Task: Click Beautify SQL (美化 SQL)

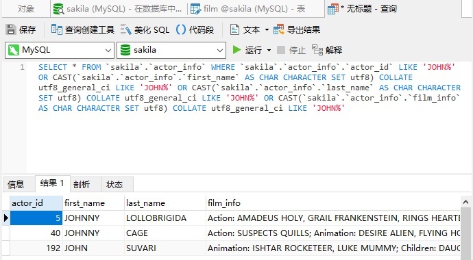Action: pos(145,29)
